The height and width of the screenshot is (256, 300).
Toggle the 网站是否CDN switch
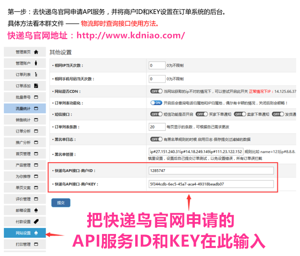[x=156, y=91]
